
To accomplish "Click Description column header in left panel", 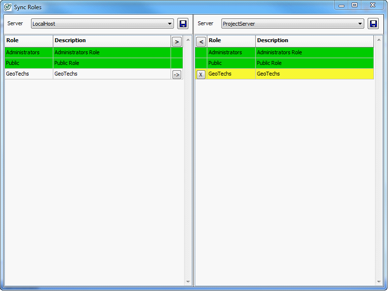I will (112, 41).
